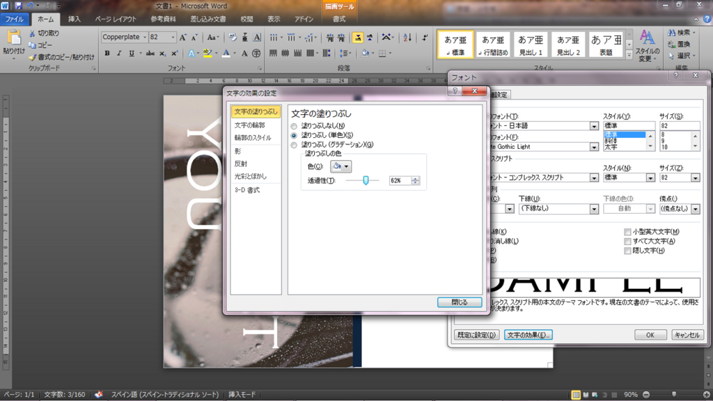Image resolution: width=713 pixels, height=401 pixels.
Task: Apply font color red A
Action: pyautogui.click(x=226, y=54)
